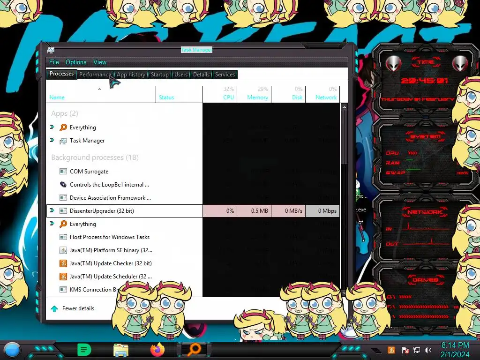Image resolution: width=480 pixels, height=360 pixels.
Task: Click the Task Manager process icon
Action: (x=63, y=141)
